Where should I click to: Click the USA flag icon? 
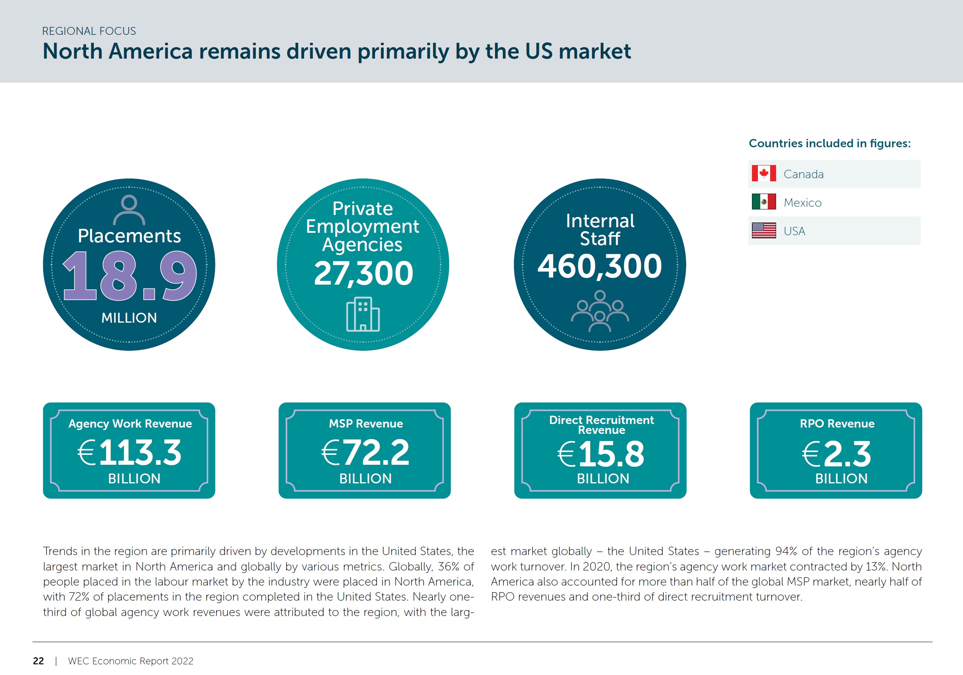click(x=763, y=230)
